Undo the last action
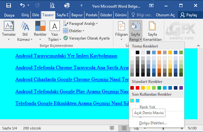 click(22, 5)
